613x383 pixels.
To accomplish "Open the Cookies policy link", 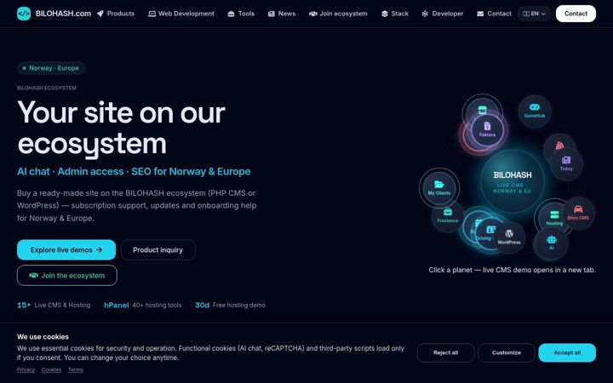I will [x=51, y=369].
